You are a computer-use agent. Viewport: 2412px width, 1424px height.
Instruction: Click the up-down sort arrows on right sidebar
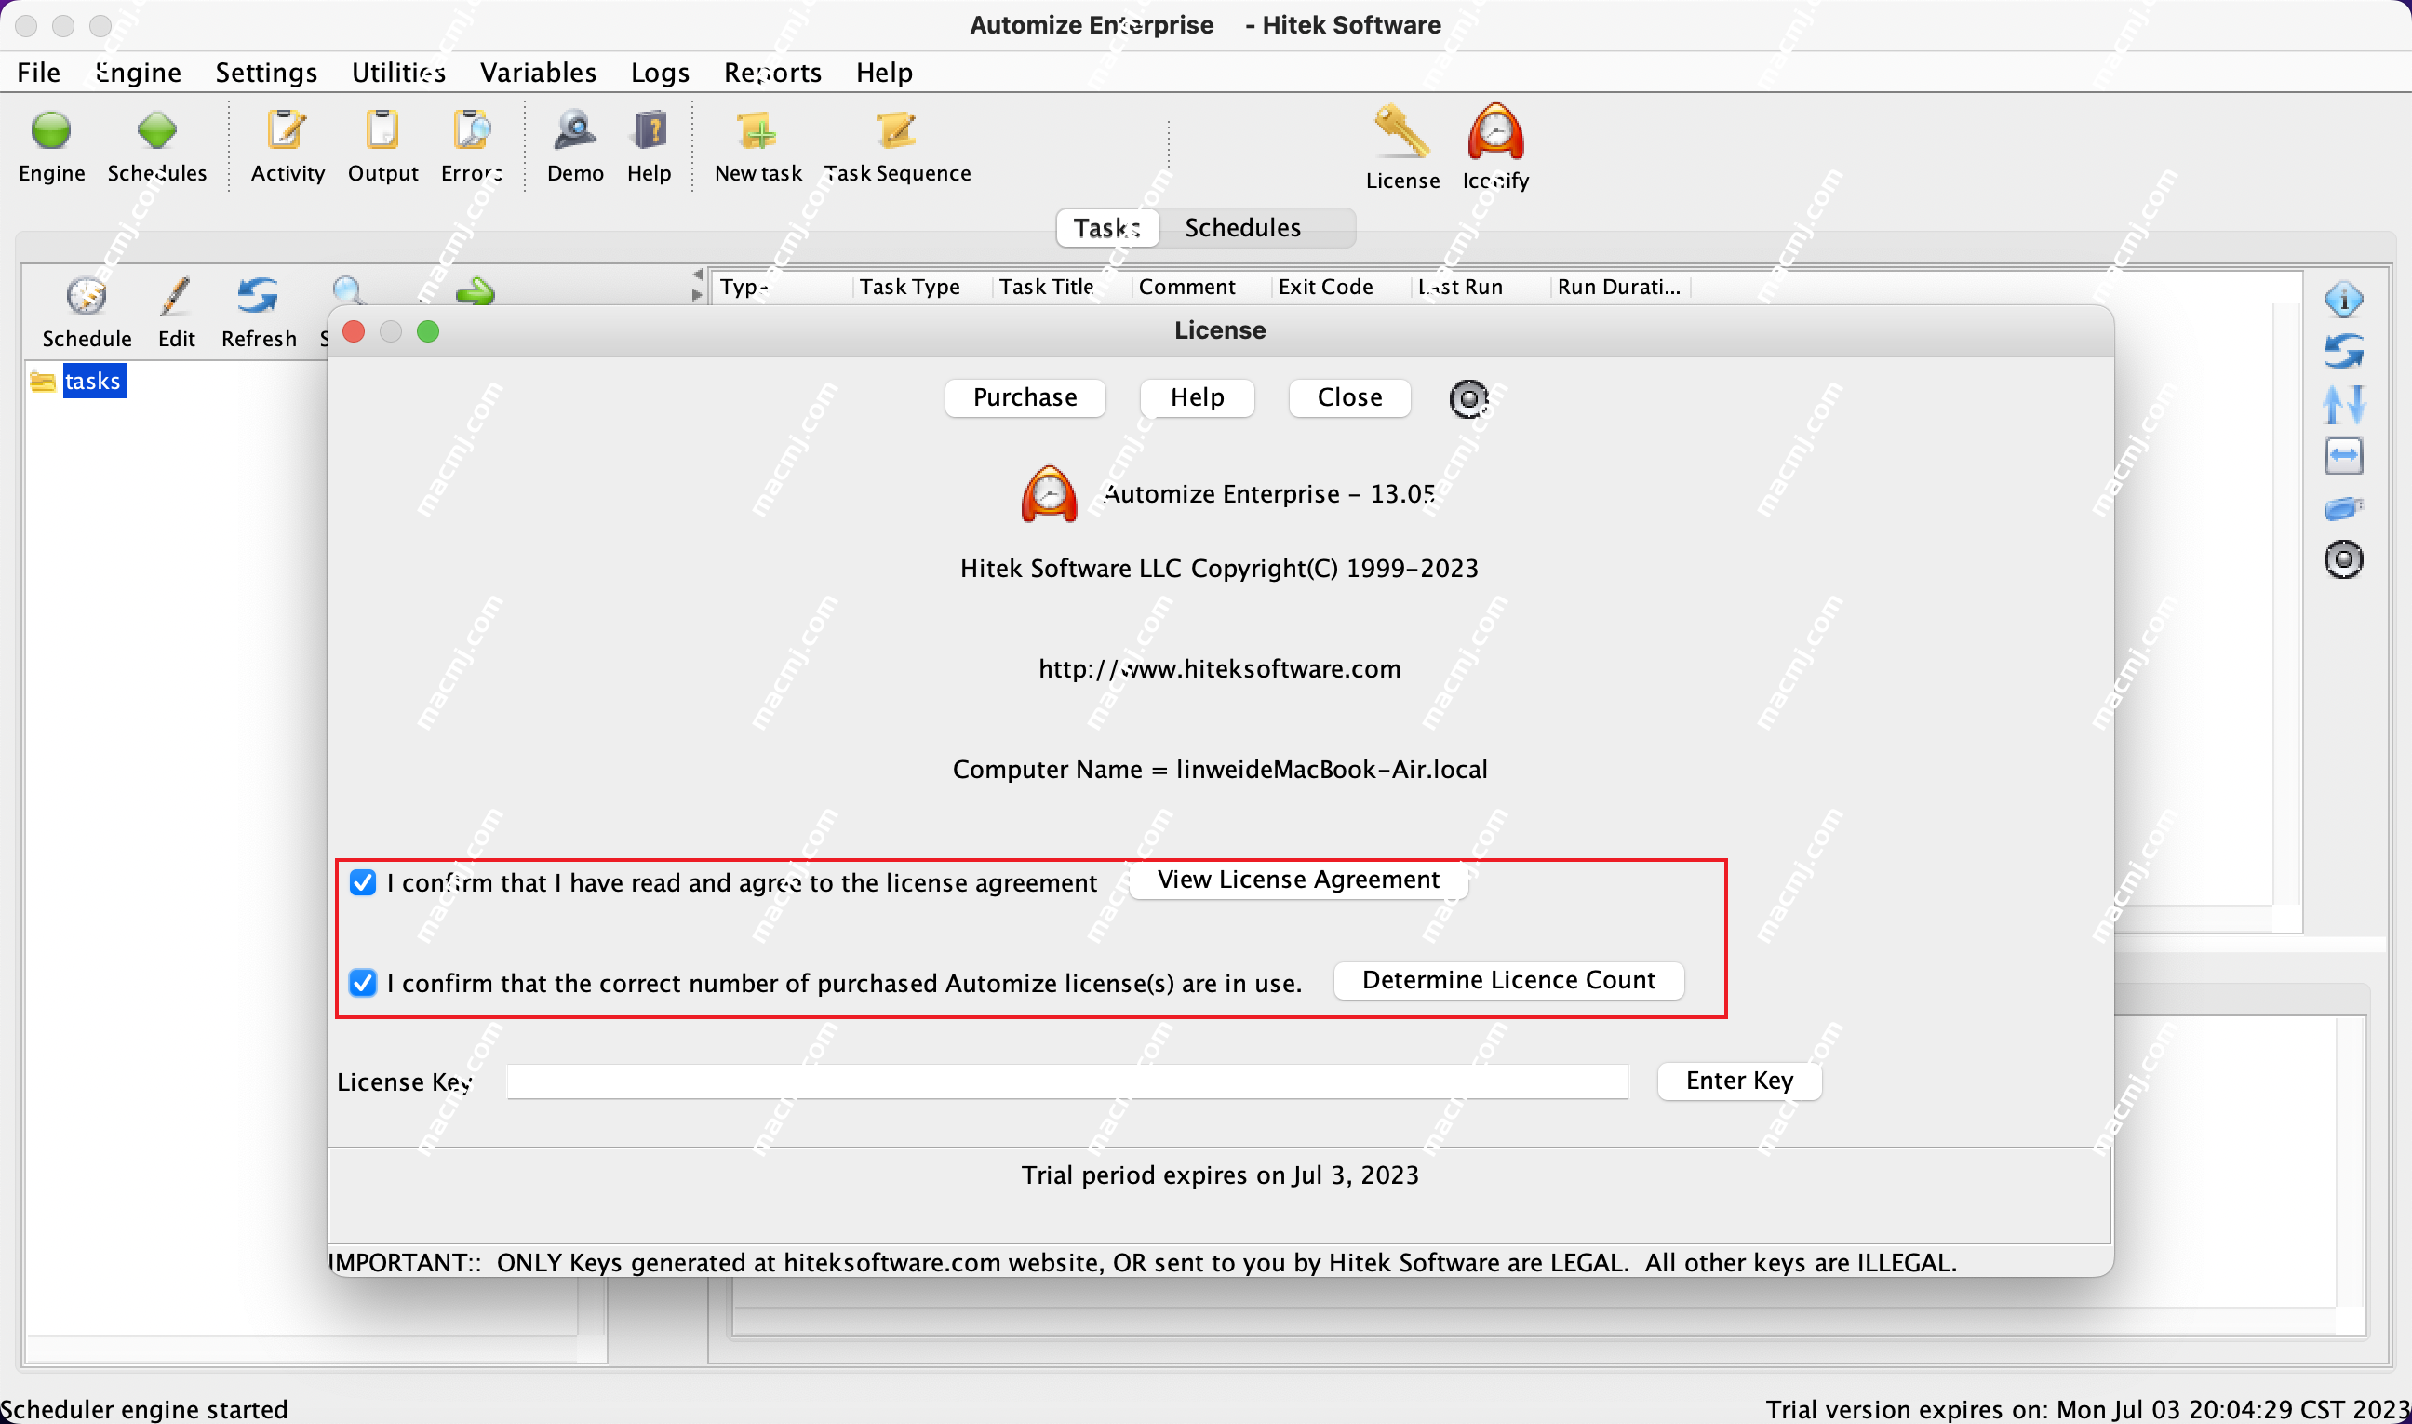point(2343,404)
